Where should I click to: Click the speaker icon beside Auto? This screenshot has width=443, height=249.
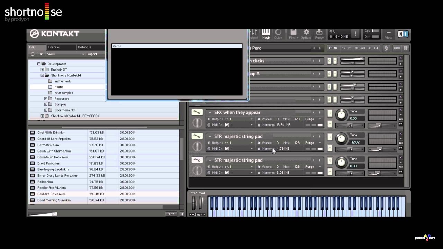[182, 214]
